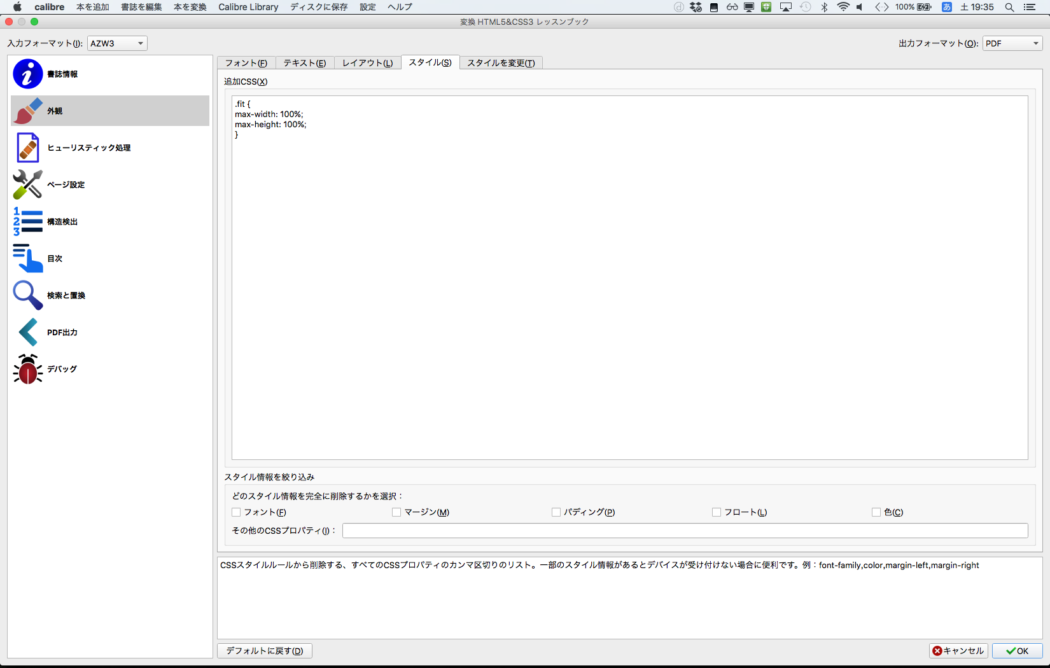
Task: Click the その他のCSSプロパティ input field
Action: [x=685, y=531]
